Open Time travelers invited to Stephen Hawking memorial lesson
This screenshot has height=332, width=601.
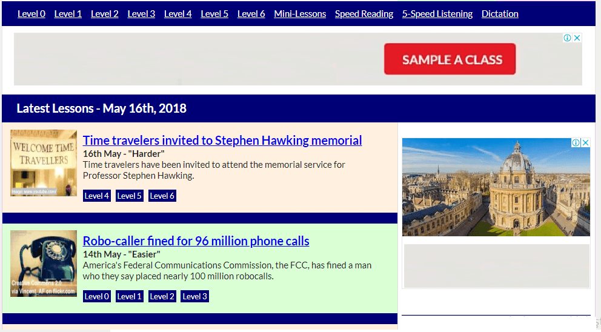pos(222,141)
